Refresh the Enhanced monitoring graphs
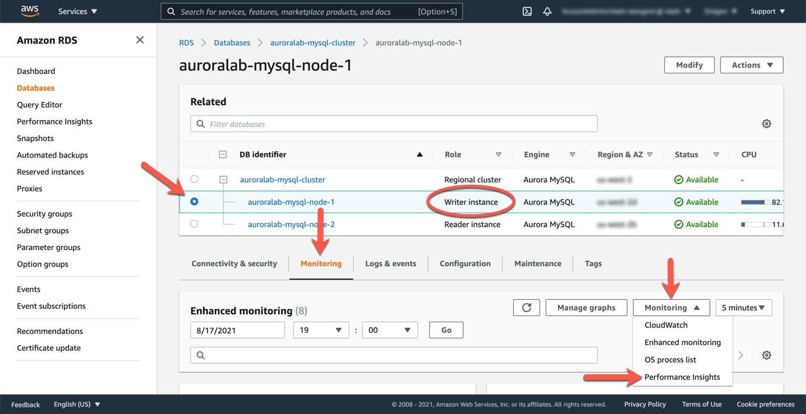 tap(526, 308)
